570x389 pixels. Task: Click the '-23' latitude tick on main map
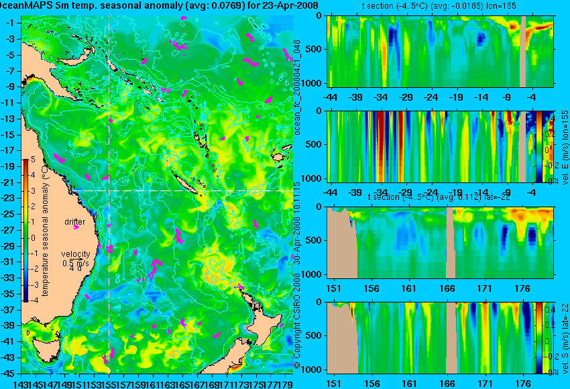coord(7,198)
